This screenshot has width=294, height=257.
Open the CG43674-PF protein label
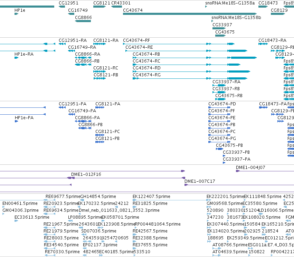[x=221, y=111]
